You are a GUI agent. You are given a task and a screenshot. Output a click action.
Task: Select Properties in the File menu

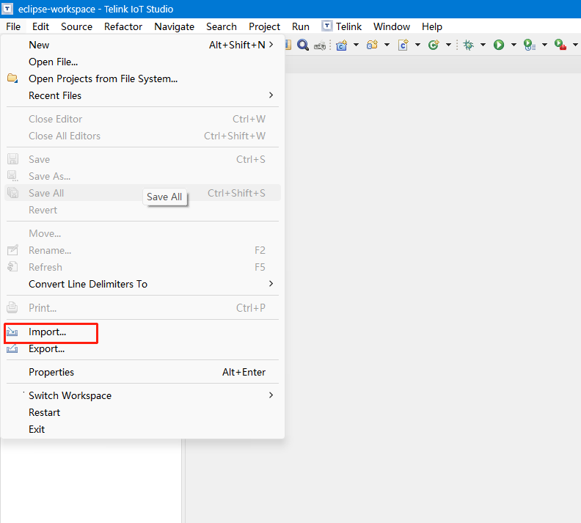coord(51,372)
